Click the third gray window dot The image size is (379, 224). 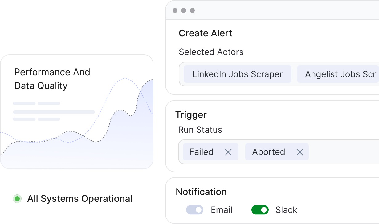tap(192, 10)
